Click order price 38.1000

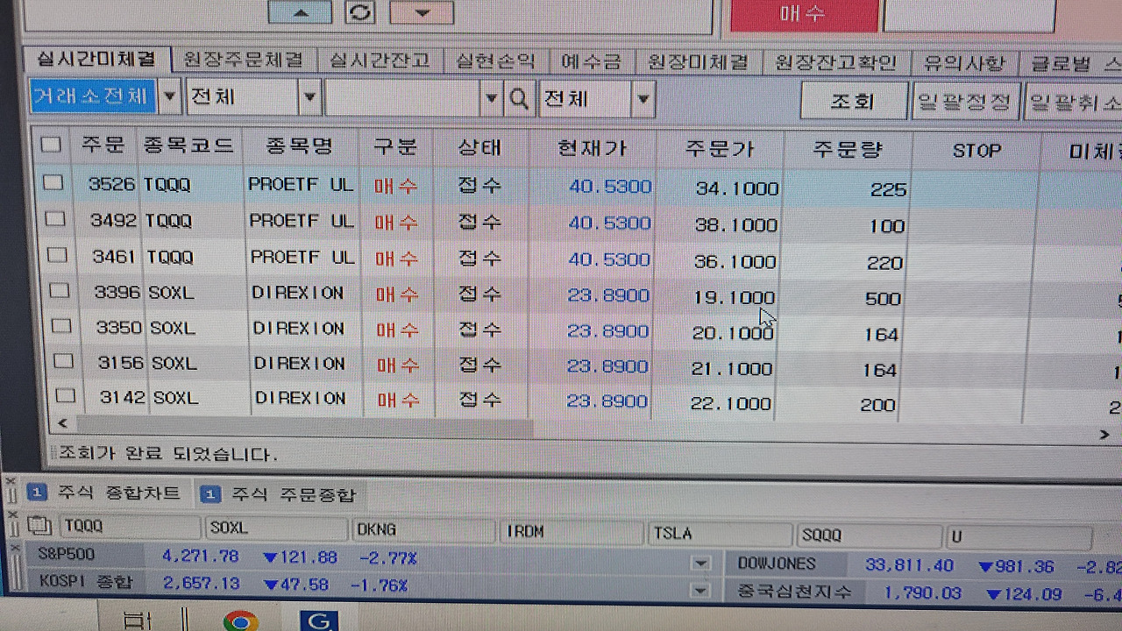[x=736, y=225]
